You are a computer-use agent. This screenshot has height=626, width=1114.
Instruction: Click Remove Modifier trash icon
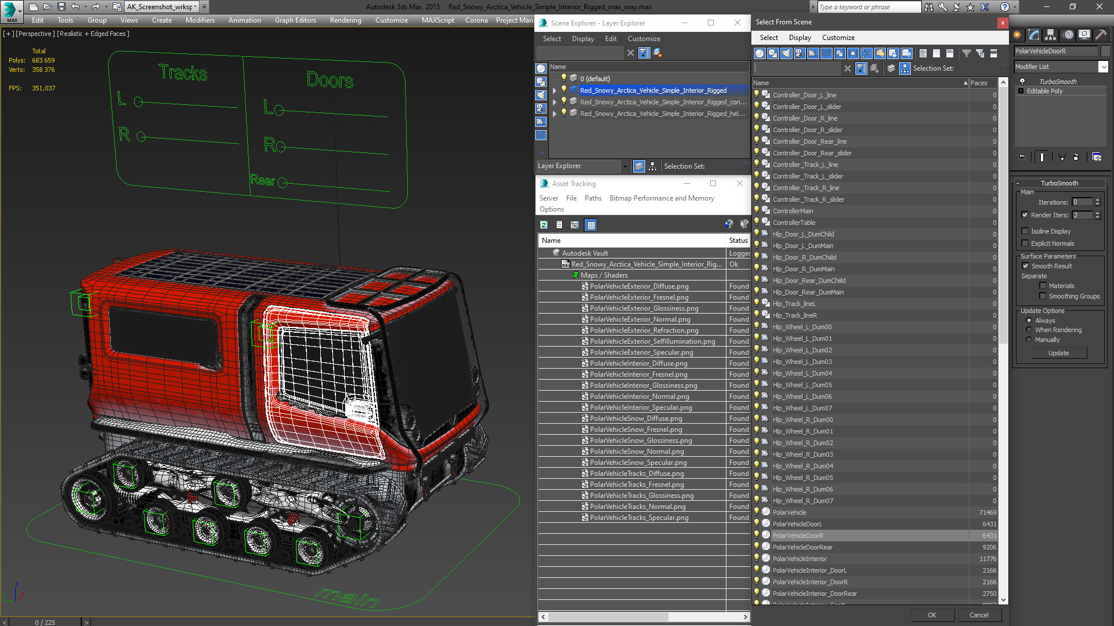pos(1076,157)
